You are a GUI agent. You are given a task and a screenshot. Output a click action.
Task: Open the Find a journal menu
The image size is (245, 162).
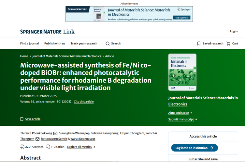29,43
